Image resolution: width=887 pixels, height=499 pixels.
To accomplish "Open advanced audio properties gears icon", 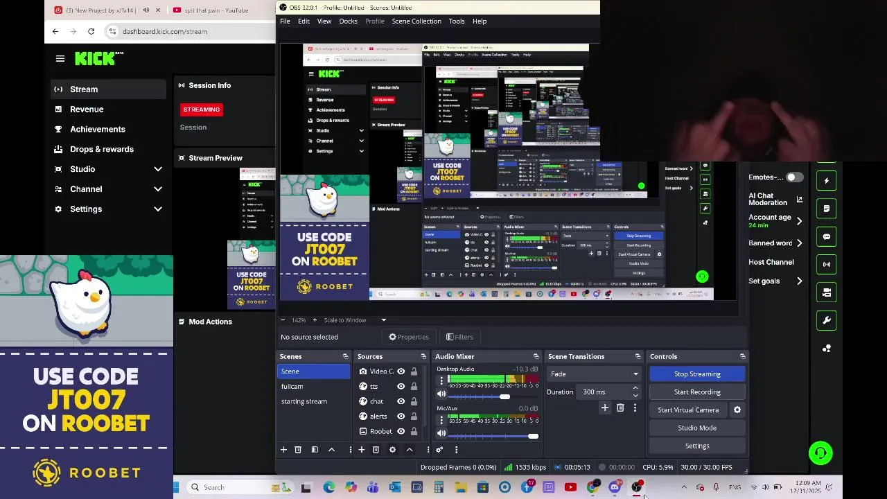I will click(x=439, y=450).
